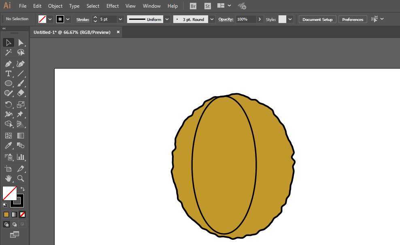This screenshot has height=245, width=400.
Task: Select the Selection tool (black arrow)
Action: [x=9, y=42]
